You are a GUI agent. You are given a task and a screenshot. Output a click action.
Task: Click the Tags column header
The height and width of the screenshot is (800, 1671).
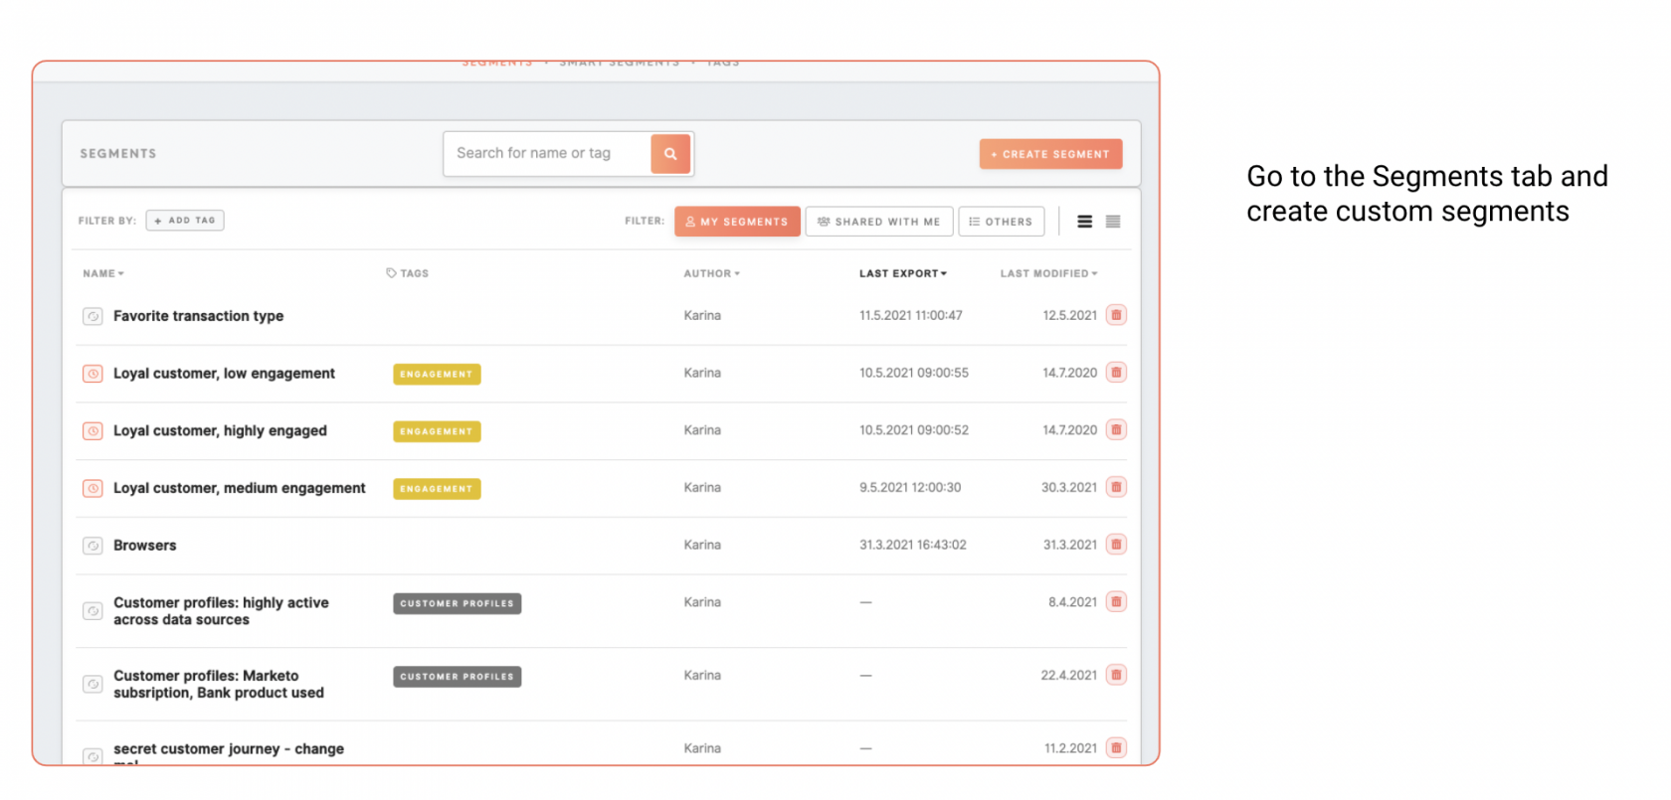[x=408, y=273]
